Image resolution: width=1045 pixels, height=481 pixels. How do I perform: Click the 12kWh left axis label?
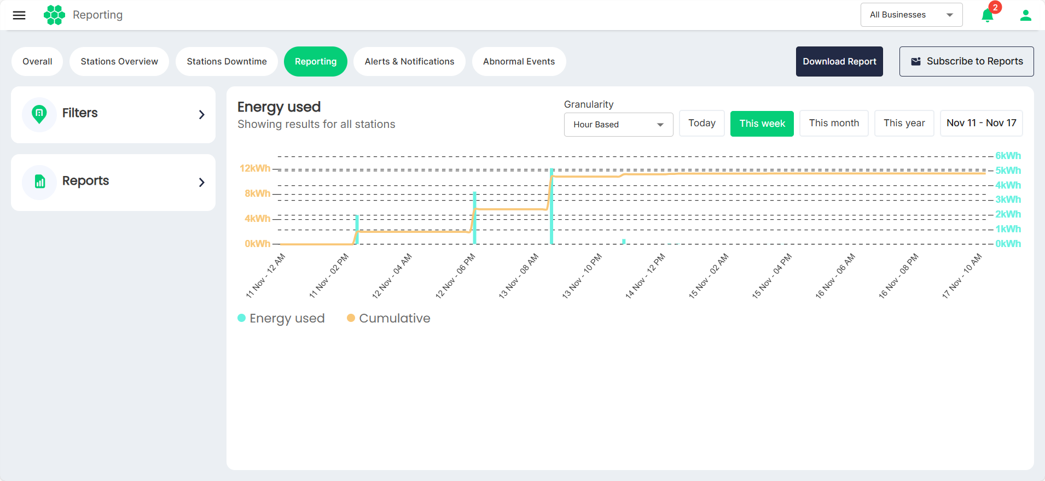(255, 168)
